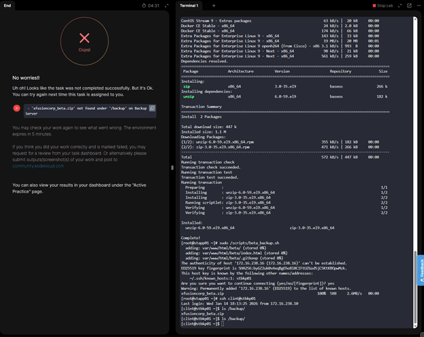Copy the error message using copy icon
Image resolution: width=424 pixels, height=337 pixels.
tap(152, 108)
